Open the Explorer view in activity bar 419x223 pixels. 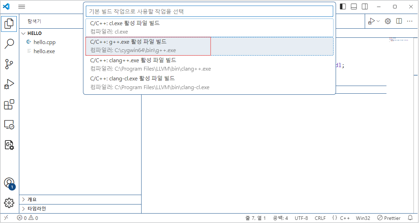point(9,23)
